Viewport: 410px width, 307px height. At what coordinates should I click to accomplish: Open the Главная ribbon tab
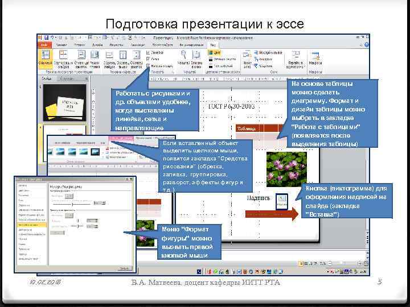point(61,45)
